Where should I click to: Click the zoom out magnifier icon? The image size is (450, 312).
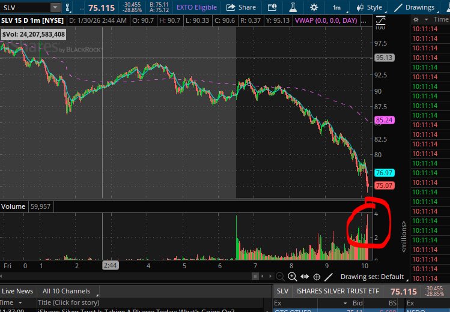[x=280, y=277]
